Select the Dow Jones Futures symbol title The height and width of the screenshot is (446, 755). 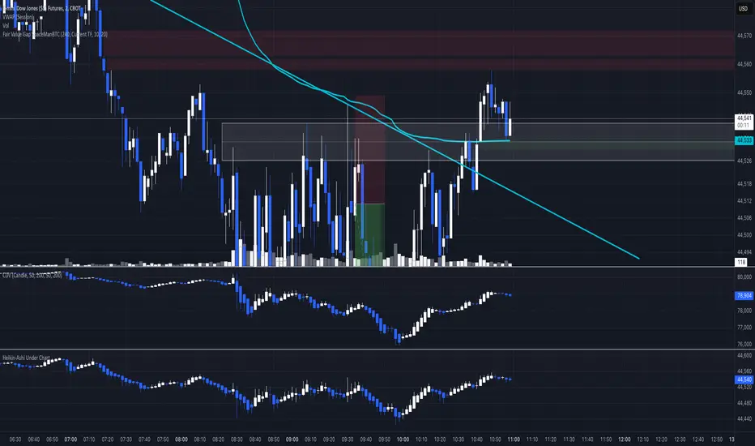[42, 8]
